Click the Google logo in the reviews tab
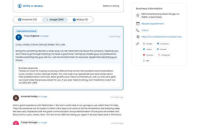Viewport: 200px width, 125px height. point(47,20)
